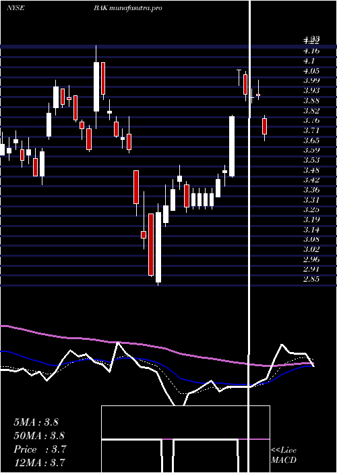The width and height of the screenshot is (337, 473).
Task: Click the 3.76 price axis label
Action: pyautogui.click(x=311, y=121)
